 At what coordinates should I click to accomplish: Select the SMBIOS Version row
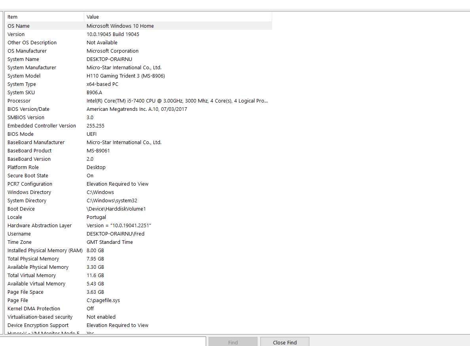pyautogui.click(x=138, y=118)
